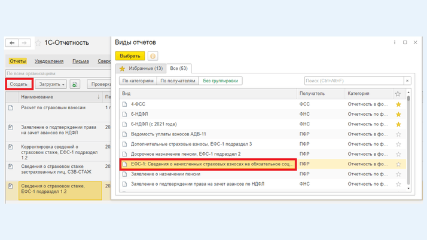
Task: Unstar 6-НДФЛ (с 2021 года) report
Action: click(x=398, y=125)
